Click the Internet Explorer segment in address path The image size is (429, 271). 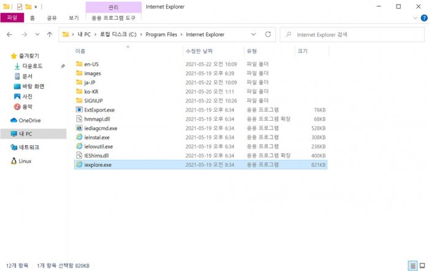coord(205,34)
